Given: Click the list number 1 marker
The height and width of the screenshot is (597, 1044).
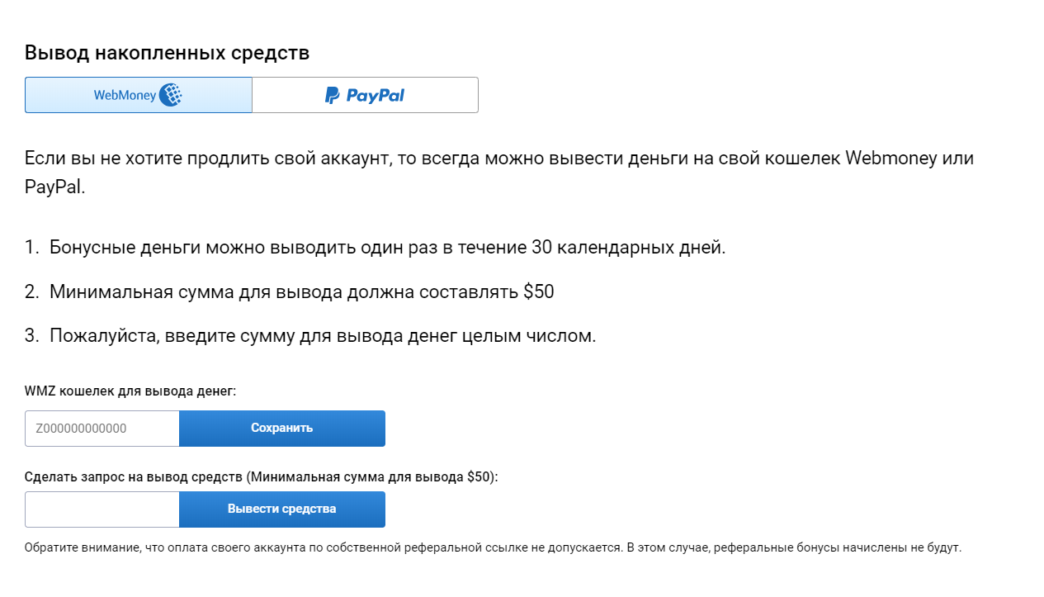Looking at the screenshot, I should [x=31, y=247].
